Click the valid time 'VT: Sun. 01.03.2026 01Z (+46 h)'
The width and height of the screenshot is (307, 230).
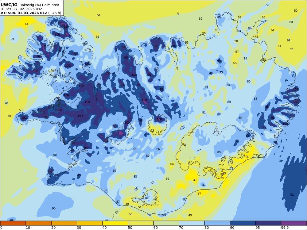coord(31,13)
